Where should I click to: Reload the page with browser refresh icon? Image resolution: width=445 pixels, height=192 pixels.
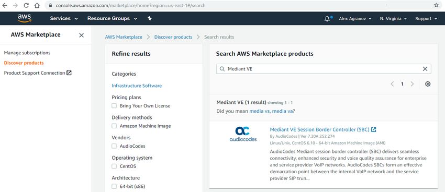coord(26,5)
